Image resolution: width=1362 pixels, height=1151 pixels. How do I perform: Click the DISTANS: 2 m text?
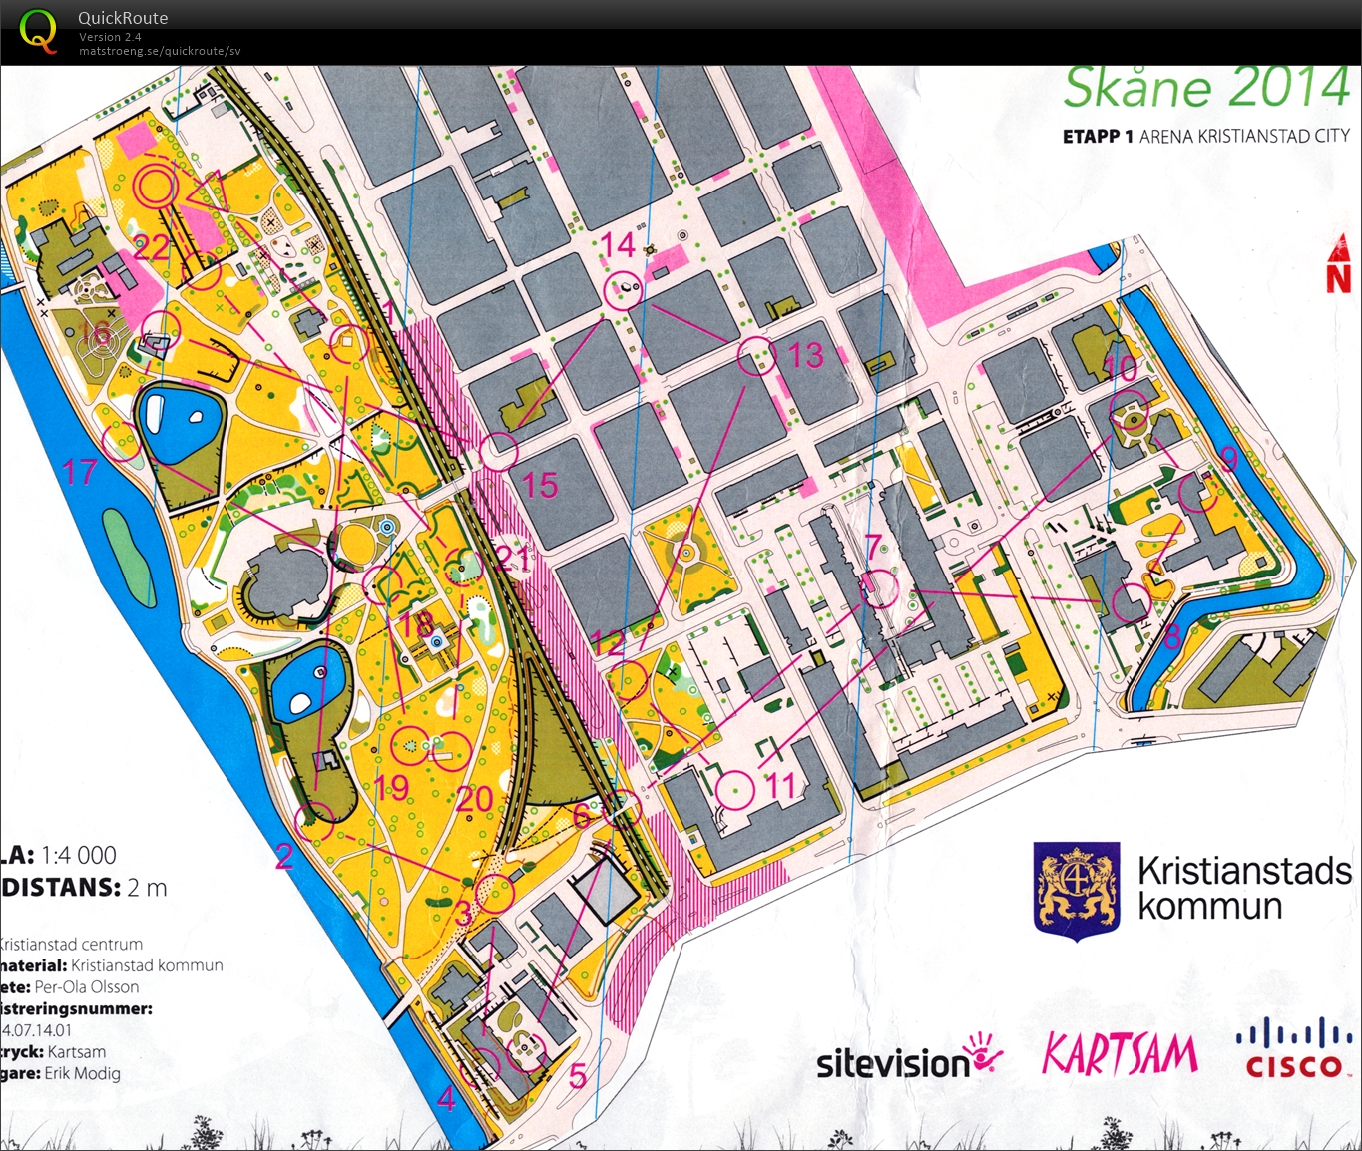84,888
